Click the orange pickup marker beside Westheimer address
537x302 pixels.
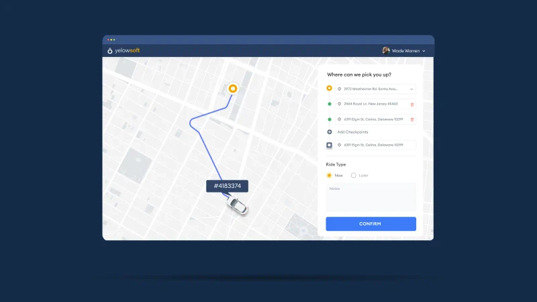[x=329, y=89]
